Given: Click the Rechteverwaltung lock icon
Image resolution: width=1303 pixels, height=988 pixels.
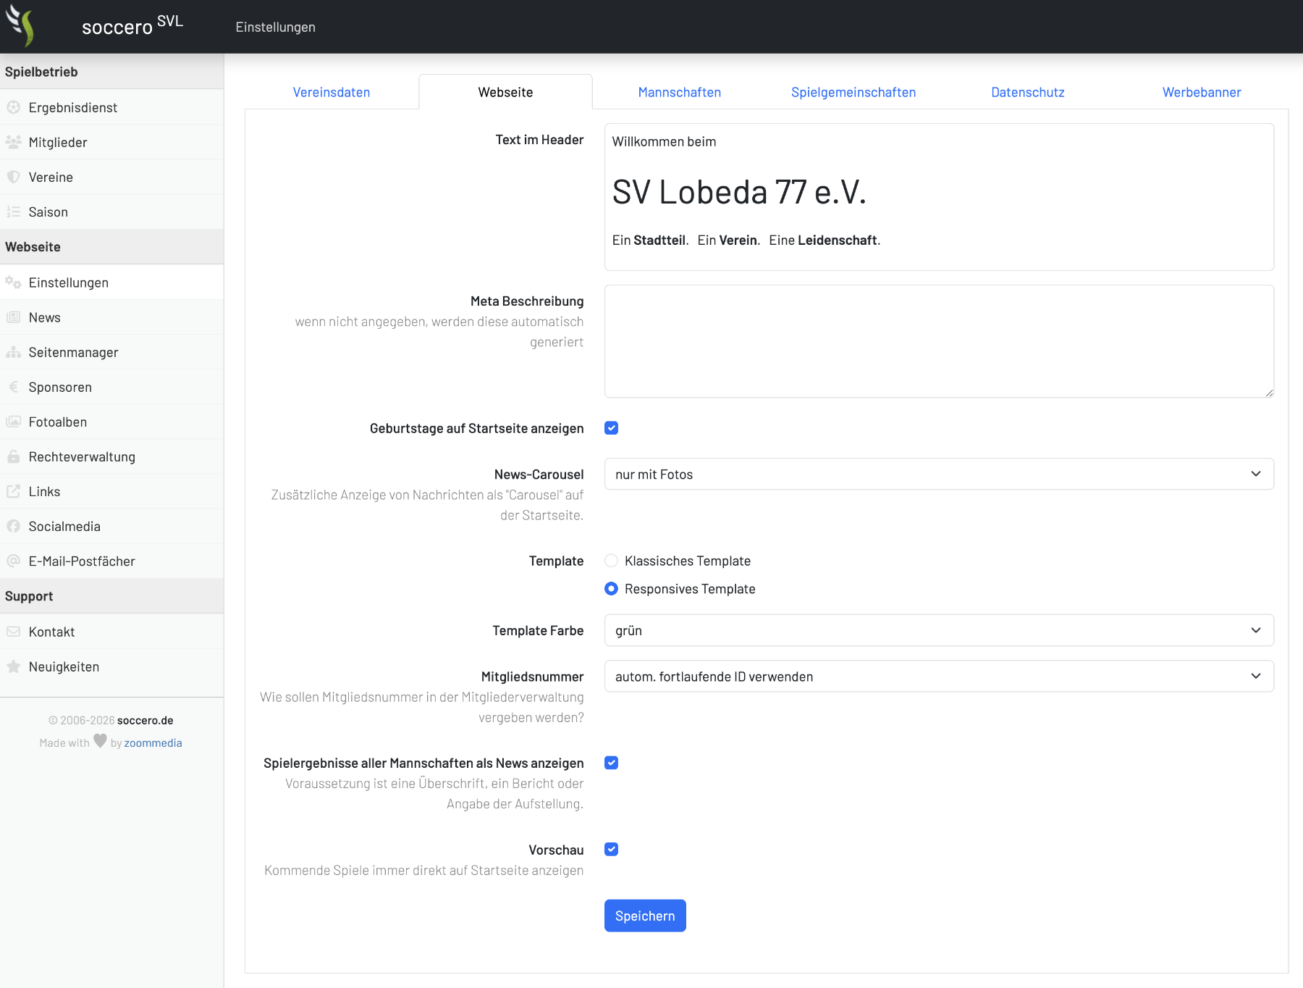Looking at the screenshot, I should [x=13, y=457].
